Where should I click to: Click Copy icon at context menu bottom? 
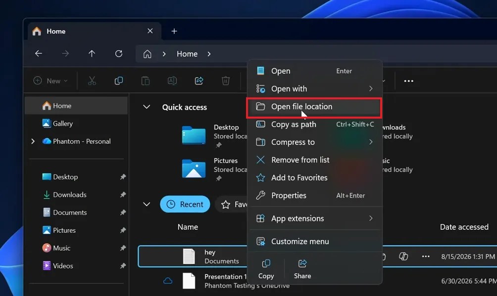(266, 269)
